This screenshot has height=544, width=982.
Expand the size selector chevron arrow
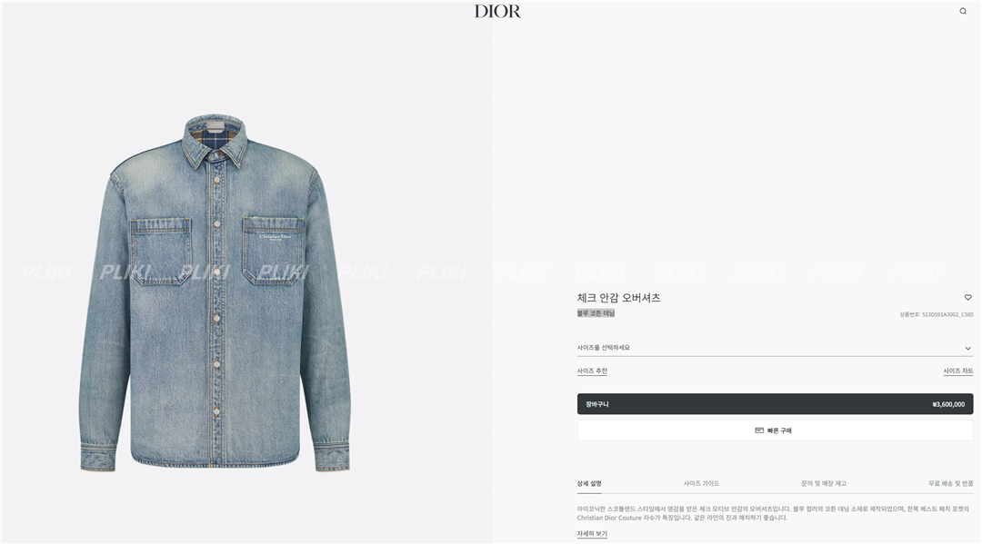[967, 348]
